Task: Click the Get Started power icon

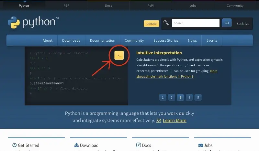Action: pyautogui.click(x=14, y=145)
